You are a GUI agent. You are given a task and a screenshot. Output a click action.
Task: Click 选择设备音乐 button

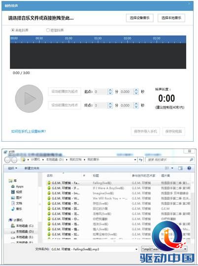coord(140,18)
